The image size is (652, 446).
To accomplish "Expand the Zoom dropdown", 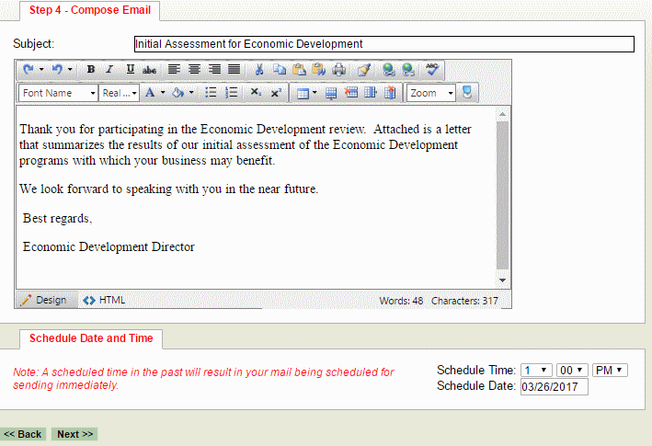I will tap(431, 93).
